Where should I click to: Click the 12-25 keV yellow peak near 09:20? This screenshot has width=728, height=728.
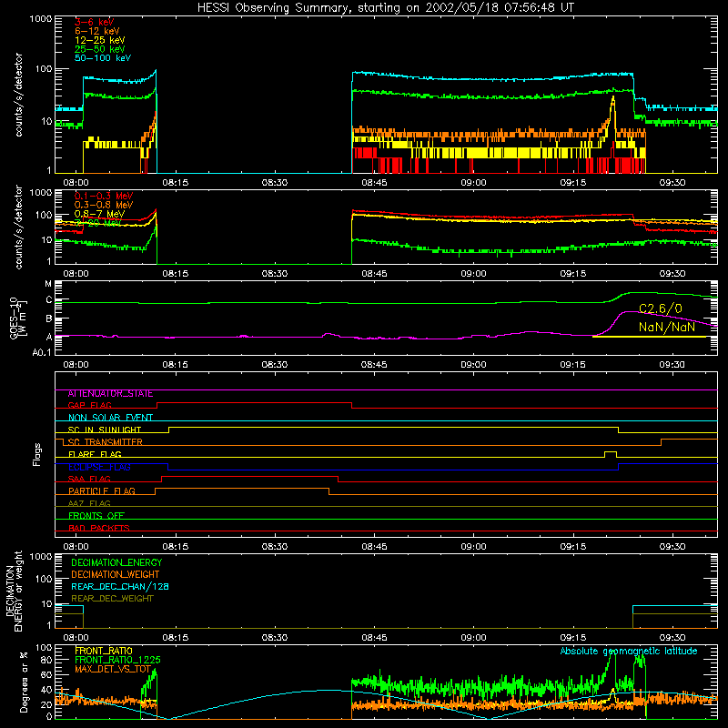pyautogui.click(x=613, y=100)
